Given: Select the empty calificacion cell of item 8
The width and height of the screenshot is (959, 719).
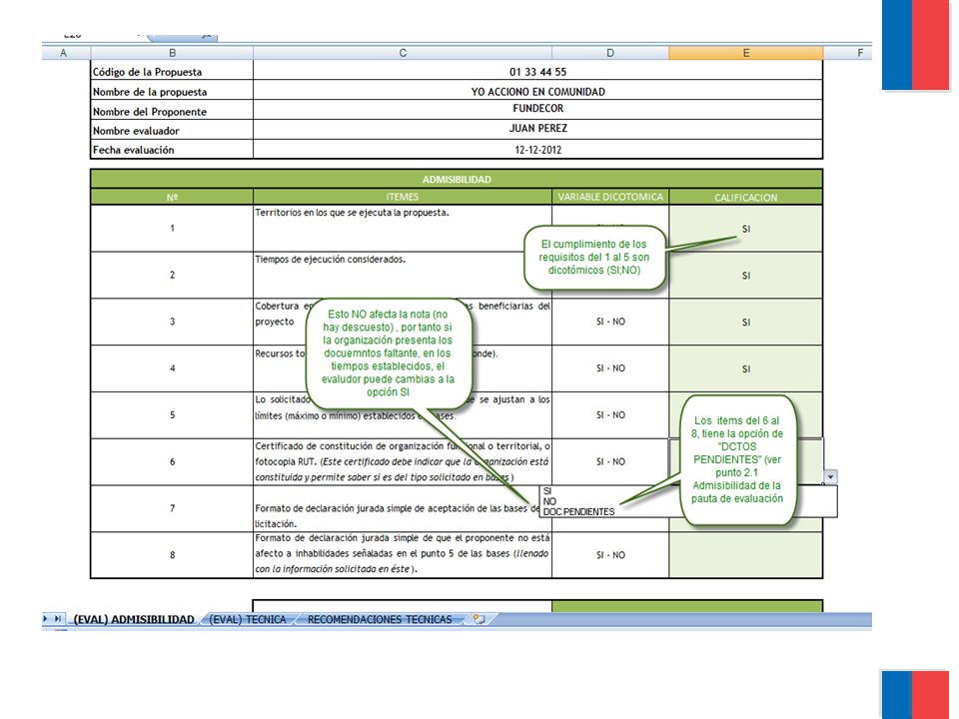Looking at the screenshot, I should 746,555.
